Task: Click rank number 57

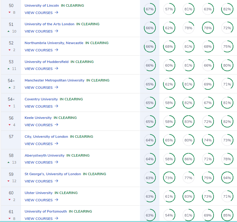Action: (11, 137)
